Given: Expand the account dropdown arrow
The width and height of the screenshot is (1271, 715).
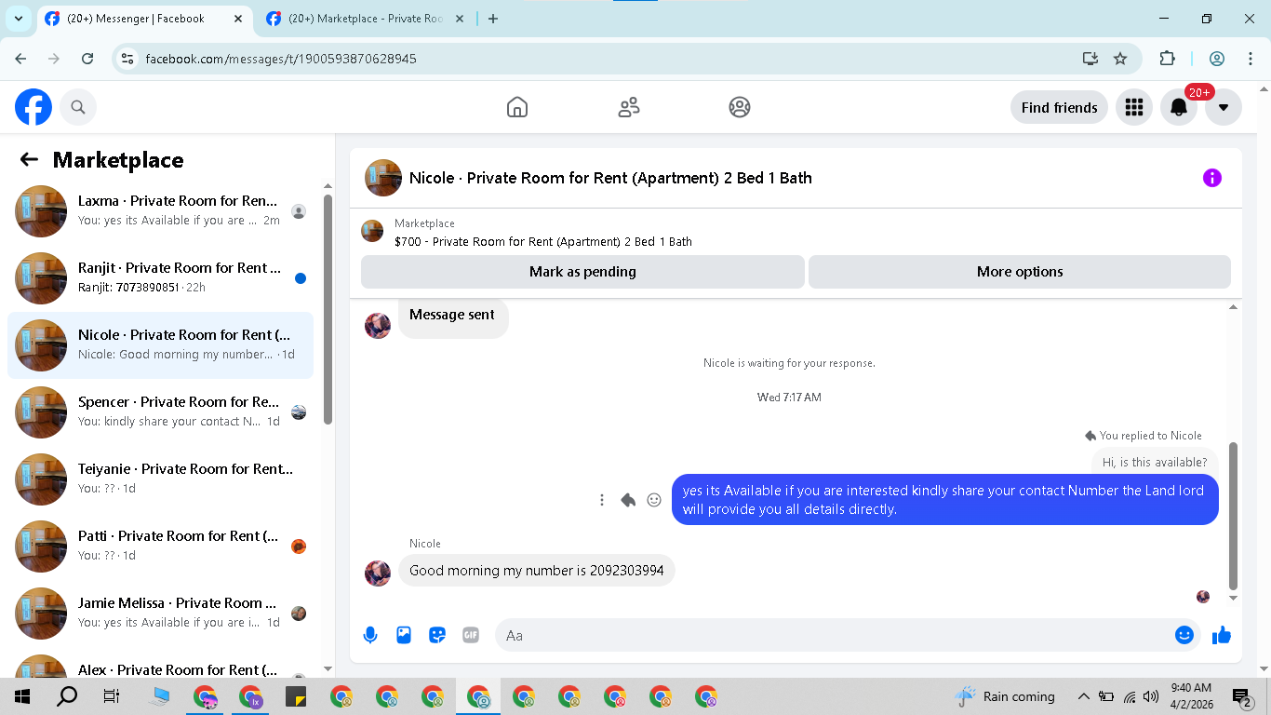Looking at the screenshot, I should (x=1224, y=107).
